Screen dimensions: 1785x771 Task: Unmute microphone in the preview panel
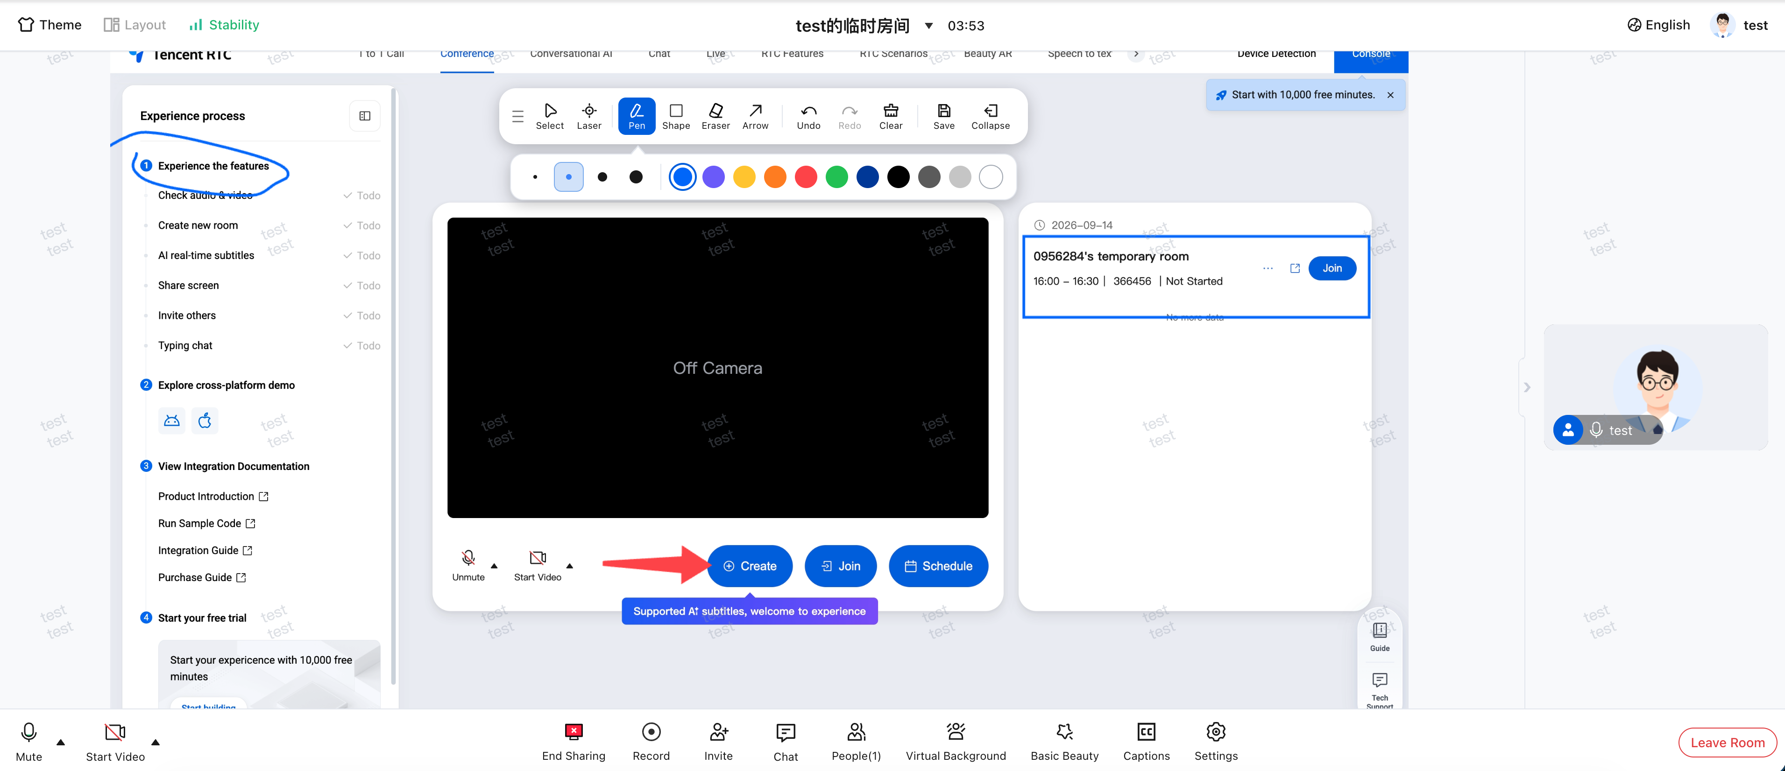[467, 565]
